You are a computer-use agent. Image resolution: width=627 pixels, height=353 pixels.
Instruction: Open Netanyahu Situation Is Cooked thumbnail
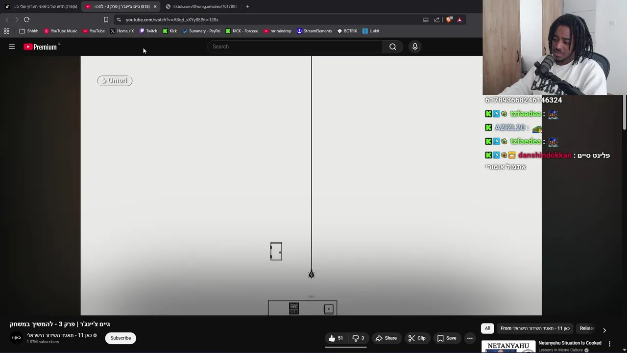[508, 347]
